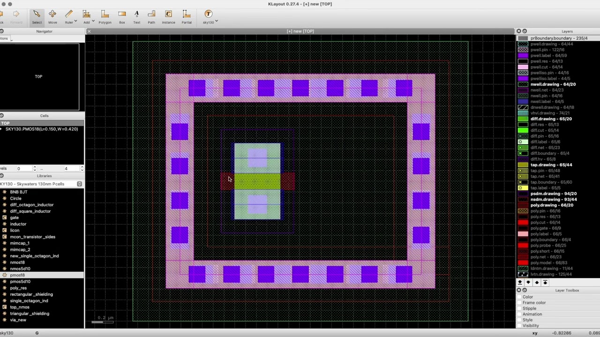Click the Circle pcell icon

[4, 198]
